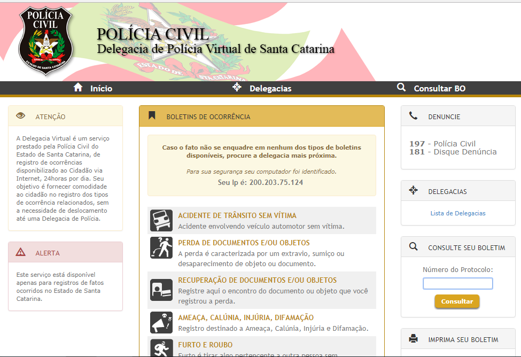521x357 pixels.
Task: Click the crosshair icon beside Delegacias in navbar
Action: pyautogui.click(x=237, y=88)
